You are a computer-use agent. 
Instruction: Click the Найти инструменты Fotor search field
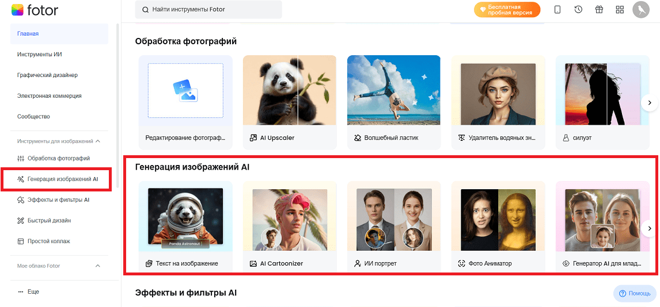[208, 9]
